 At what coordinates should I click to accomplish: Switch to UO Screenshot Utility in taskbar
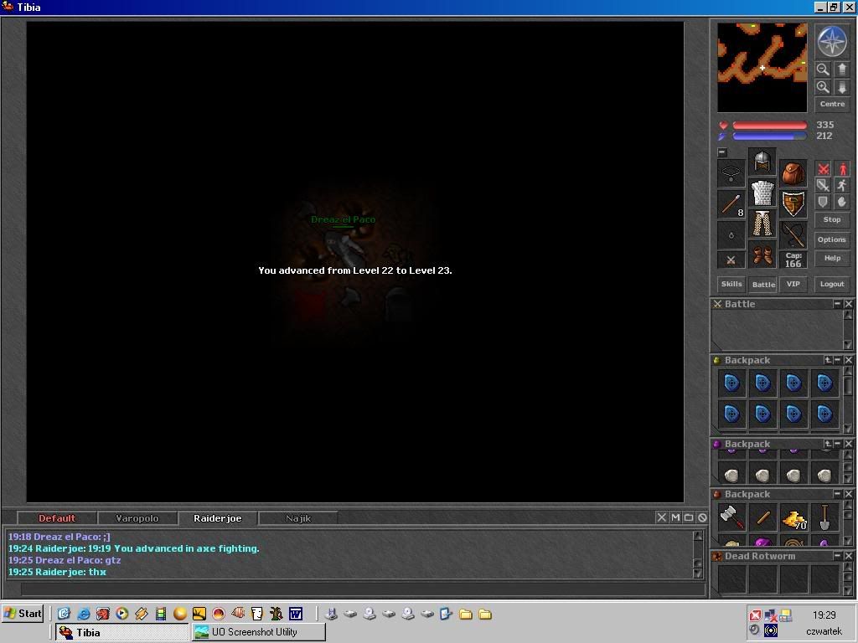pyautogui.click(x=259, y=632)
